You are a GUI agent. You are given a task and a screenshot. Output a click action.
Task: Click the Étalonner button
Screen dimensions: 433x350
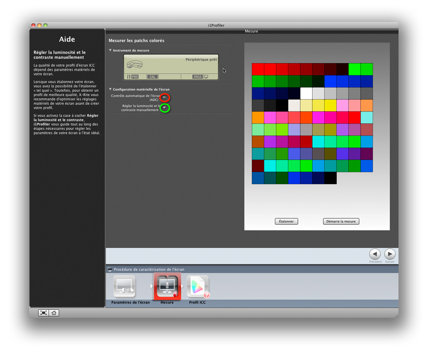(x=286, y=221)
